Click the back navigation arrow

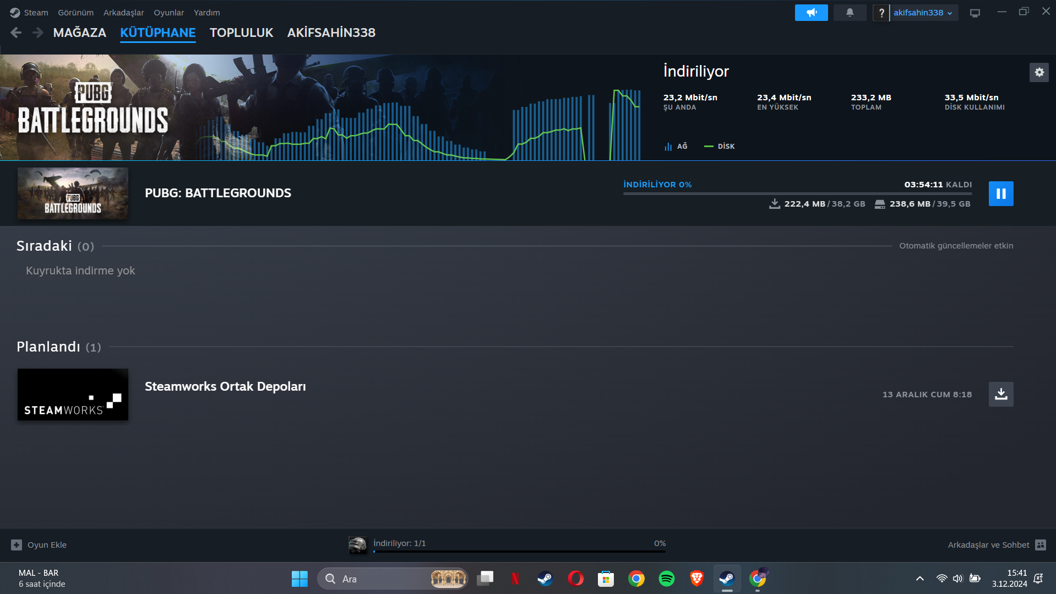[x=16, y=33]
